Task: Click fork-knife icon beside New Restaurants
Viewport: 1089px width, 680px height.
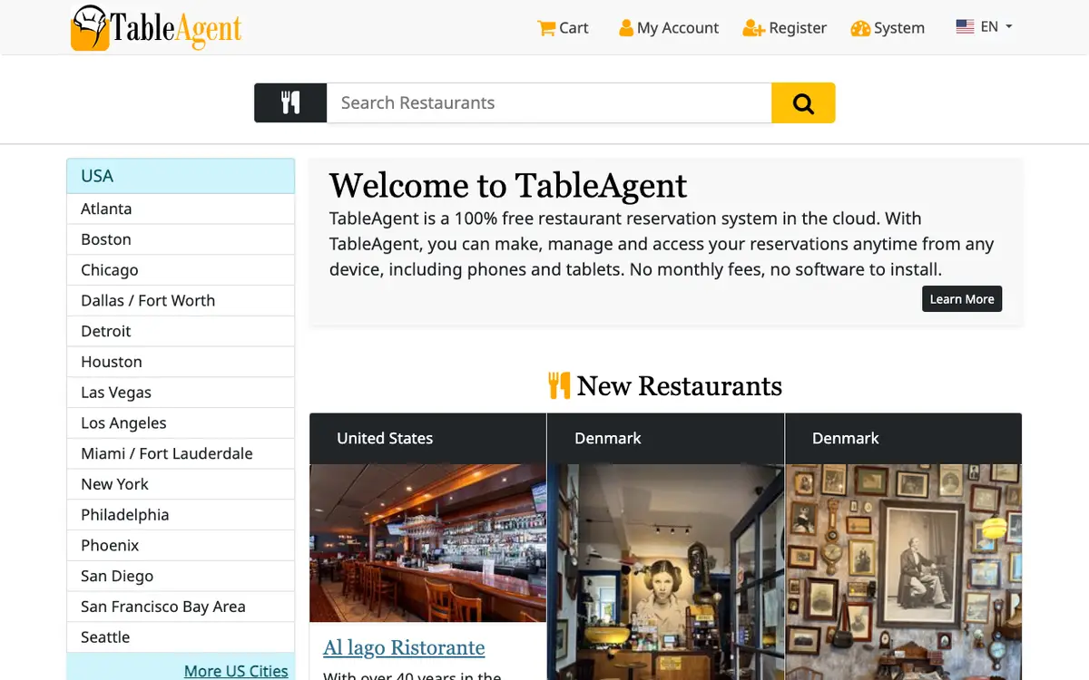Action: coord(559,385)
